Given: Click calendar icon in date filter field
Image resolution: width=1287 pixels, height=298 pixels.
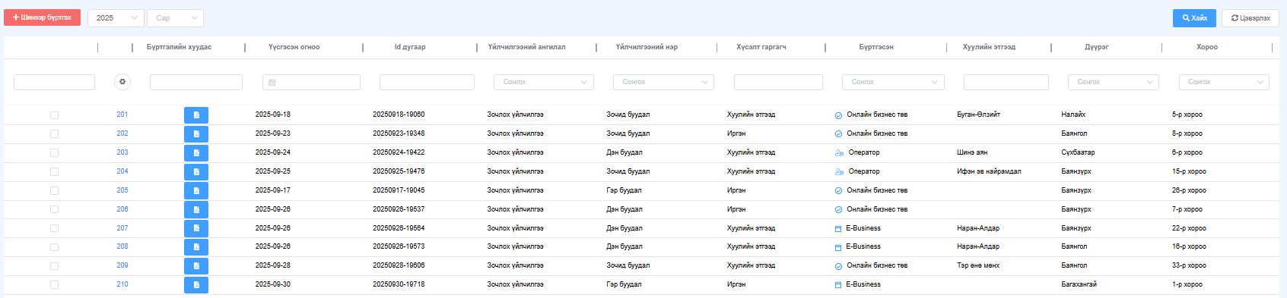Looking at the screenshot, I should tap(272, 82).
